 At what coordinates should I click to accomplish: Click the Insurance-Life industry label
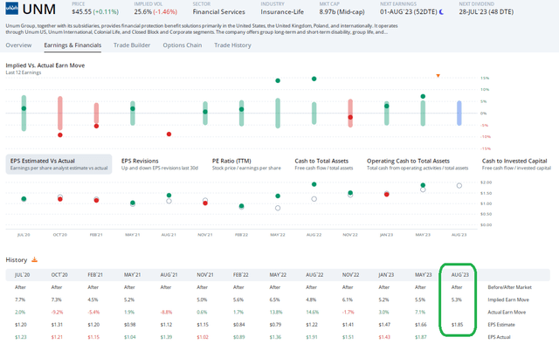pos(282,11)
